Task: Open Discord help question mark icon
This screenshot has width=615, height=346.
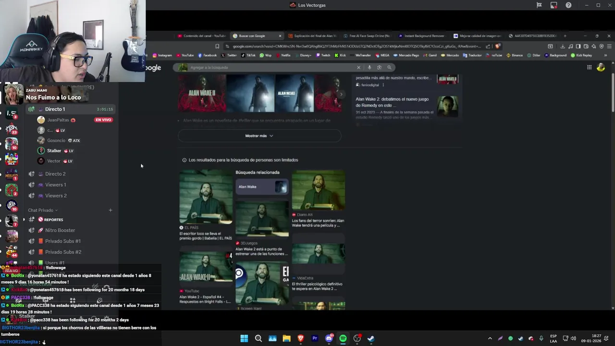Action: 568,5
